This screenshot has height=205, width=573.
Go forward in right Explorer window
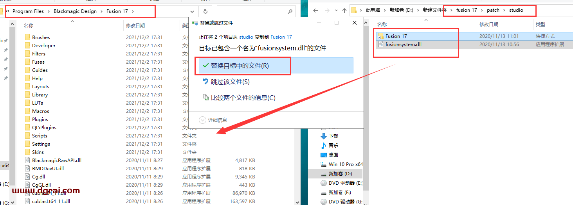pos(327,10)
